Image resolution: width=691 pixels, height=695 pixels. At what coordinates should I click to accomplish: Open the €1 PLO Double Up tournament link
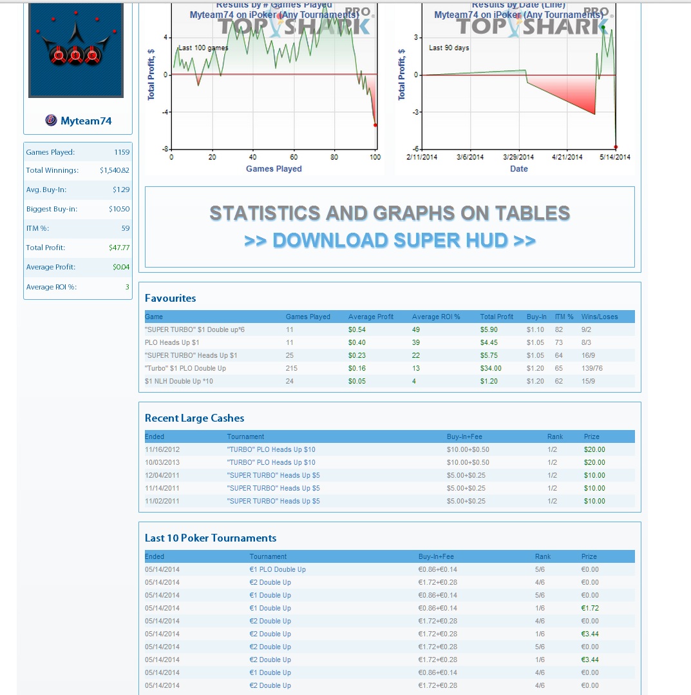pos(278,569)
